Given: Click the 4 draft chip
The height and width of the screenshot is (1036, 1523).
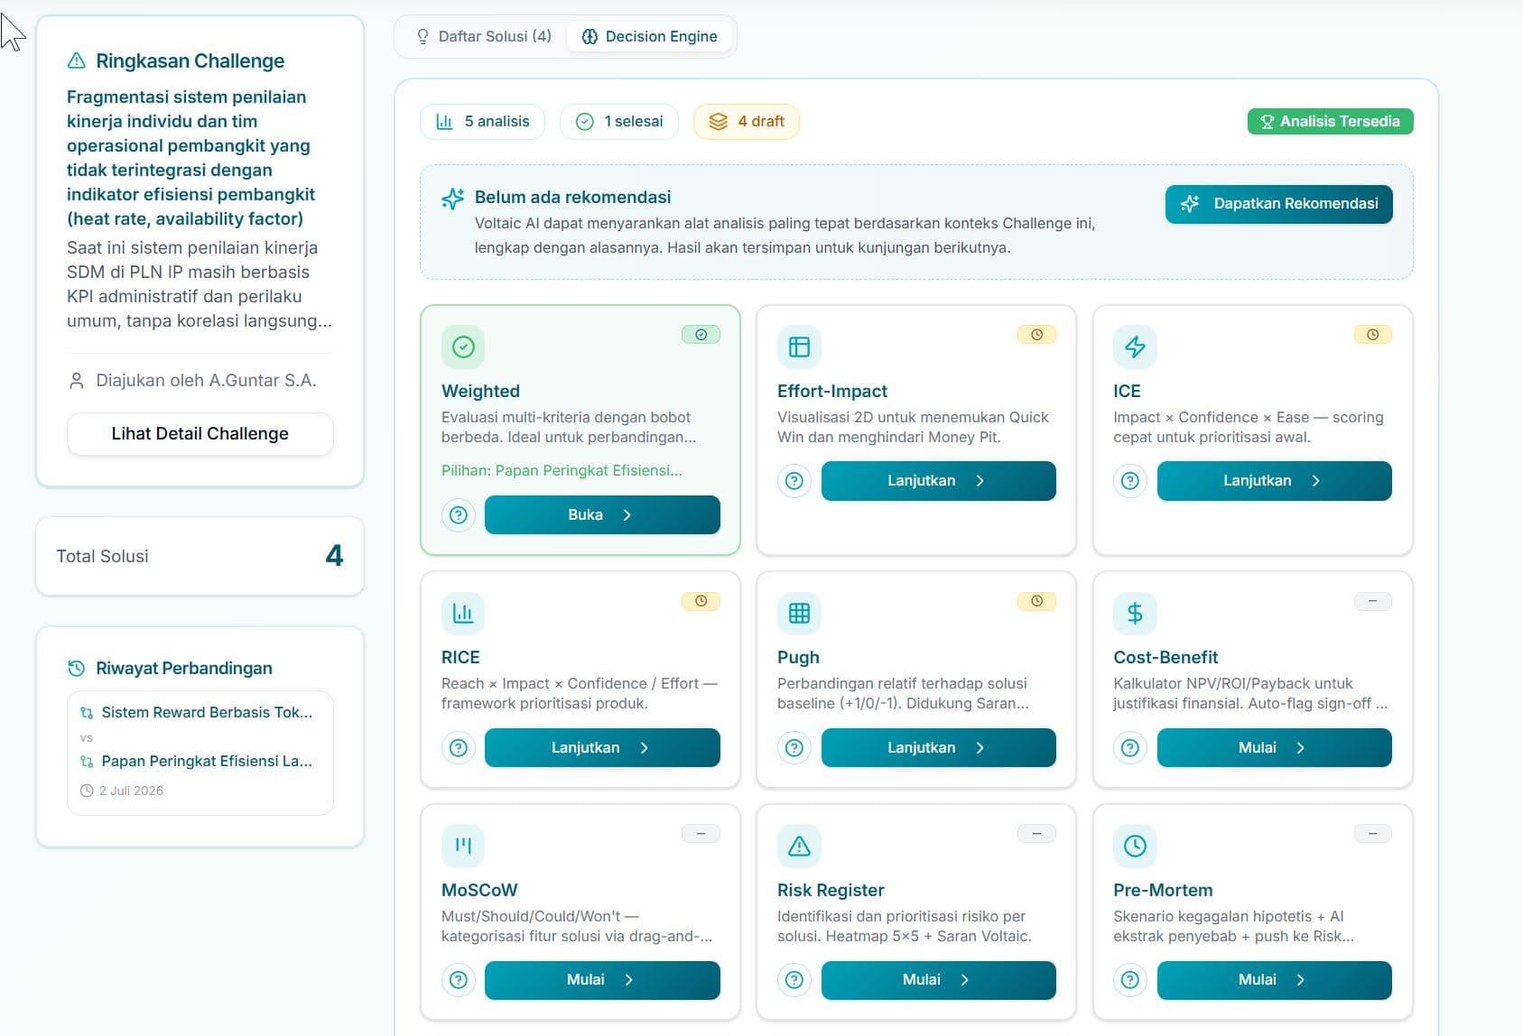Looking at the screenshot, I should coord(746,122).
